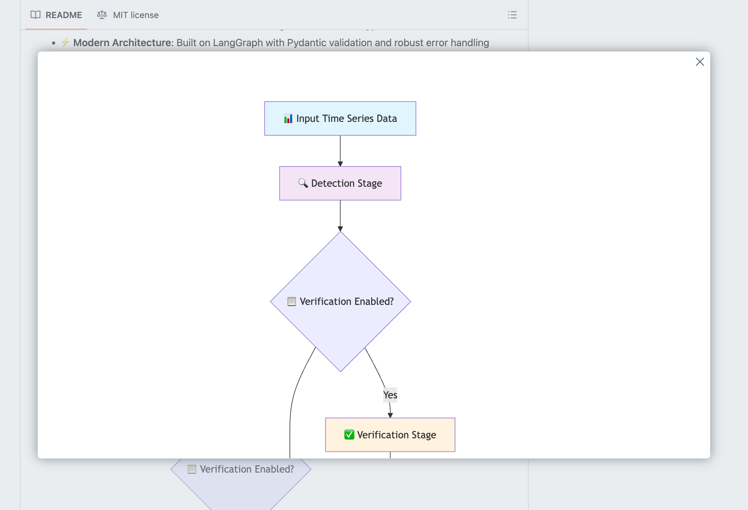Click the Verification Enabled? diamond in the popup

point(341,301)
